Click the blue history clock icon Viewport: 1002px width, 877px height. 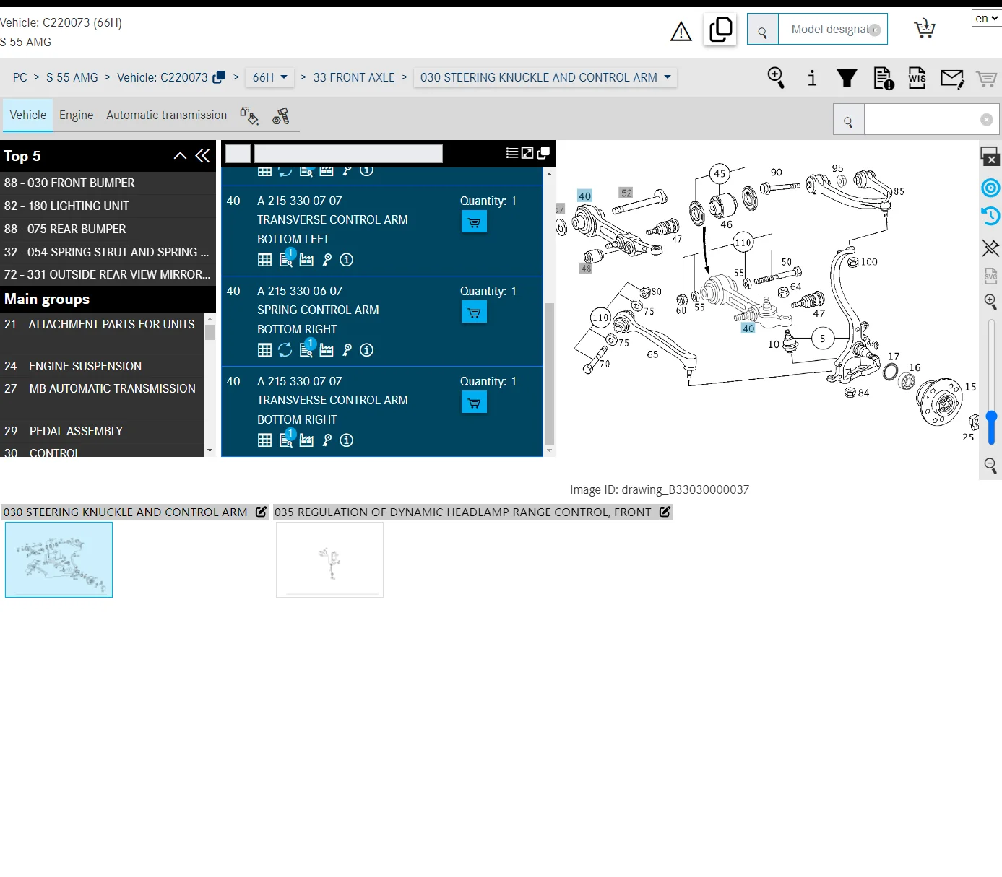990,216
